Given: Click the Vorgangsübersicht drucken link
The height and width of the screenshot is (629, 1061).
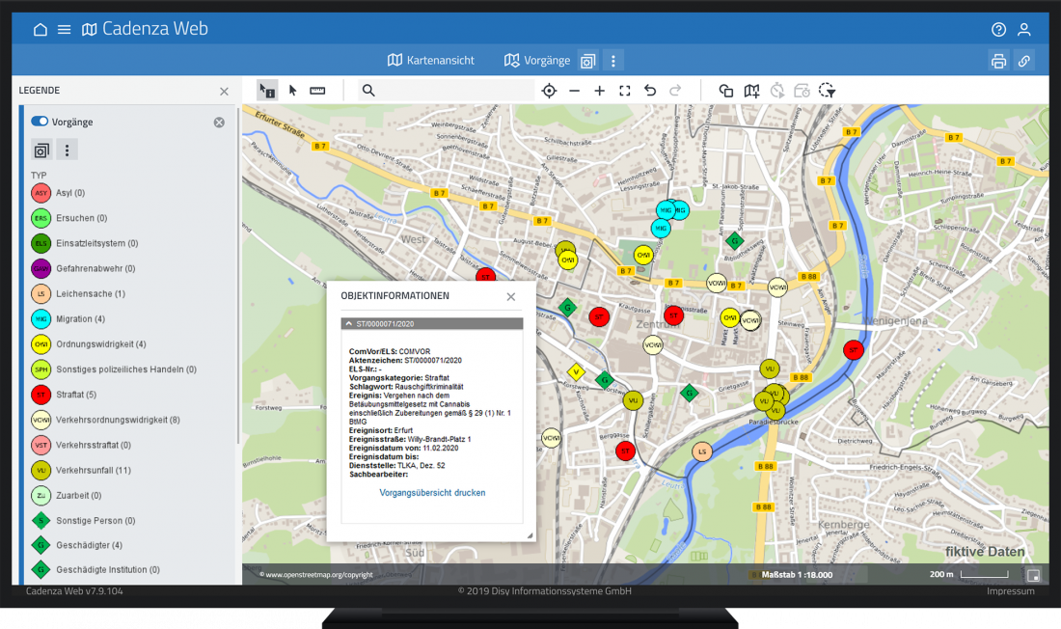Looking at the screenshot, I should (432, 493).
